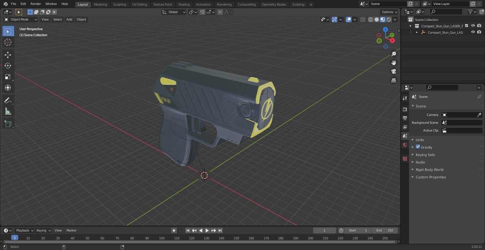The height and width of the screenshot is (250, 485).
Task: Switch to rendered viewport shading
Action: [389, 20]
